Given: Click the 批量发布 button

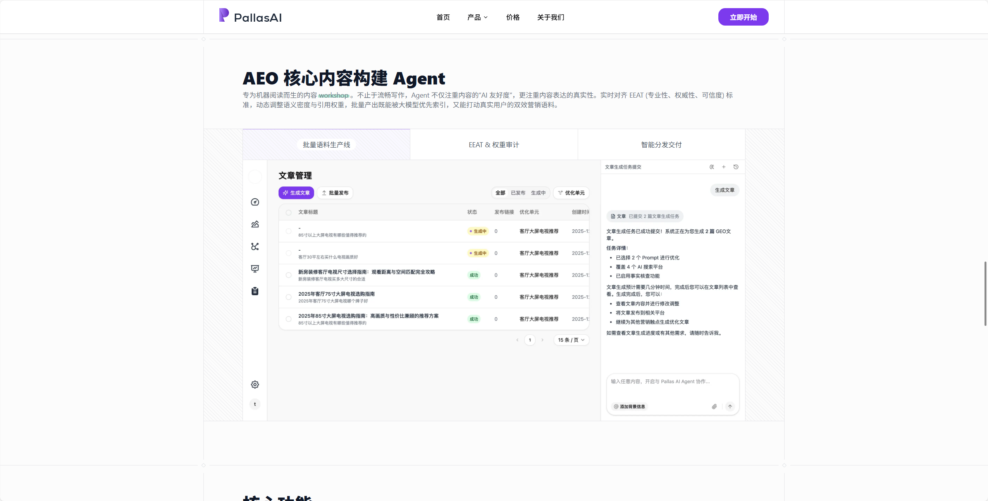Looking at the screenshot, I should (335, 193).
